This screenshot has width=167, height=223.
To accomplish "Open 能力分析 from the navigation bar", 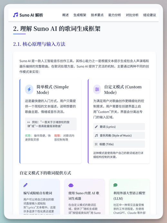I will click(114, 15).
